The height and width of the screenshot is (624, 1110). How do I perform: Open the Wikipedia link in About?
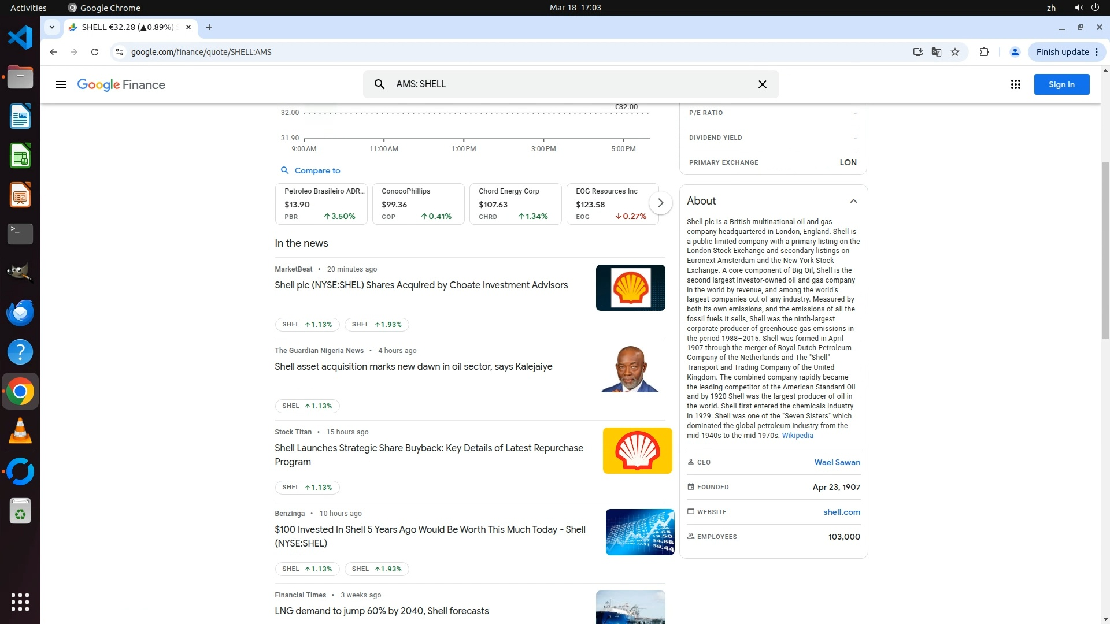click(x=797, y=436)
